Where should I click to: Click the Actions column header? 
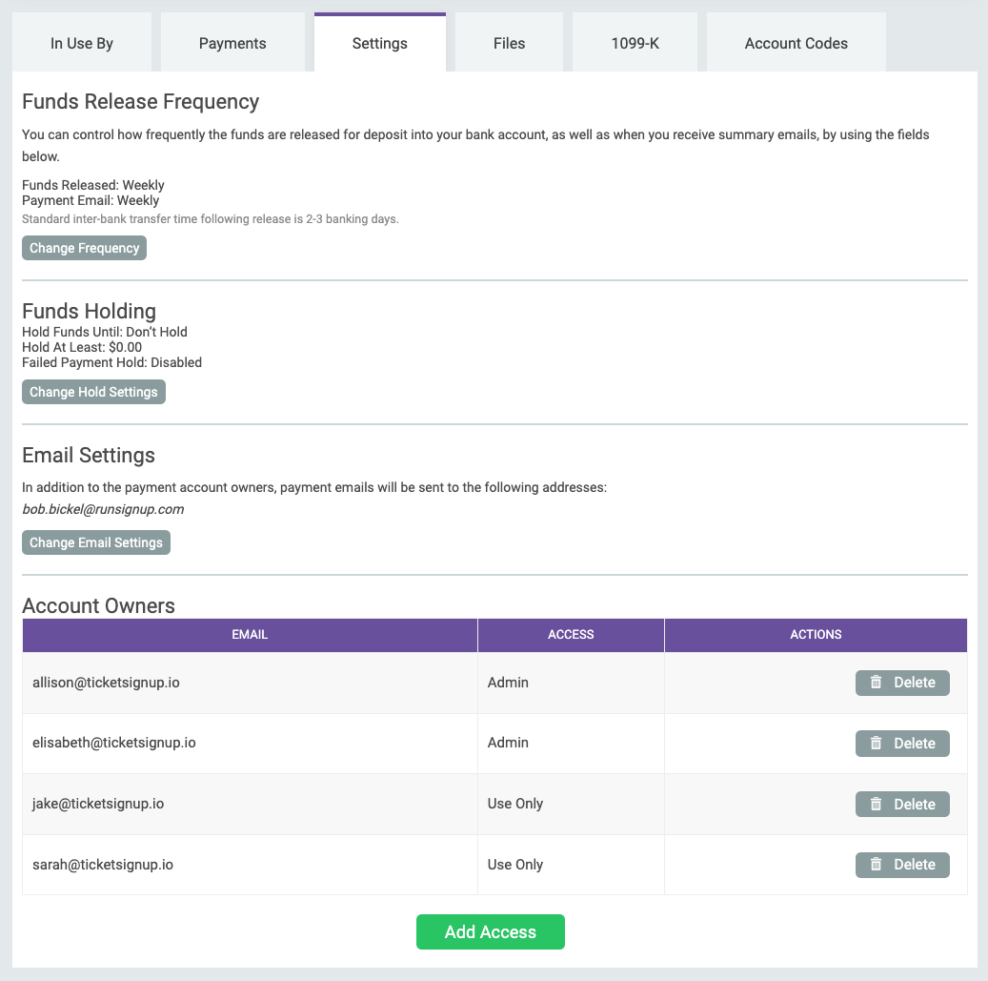(816, 635)
